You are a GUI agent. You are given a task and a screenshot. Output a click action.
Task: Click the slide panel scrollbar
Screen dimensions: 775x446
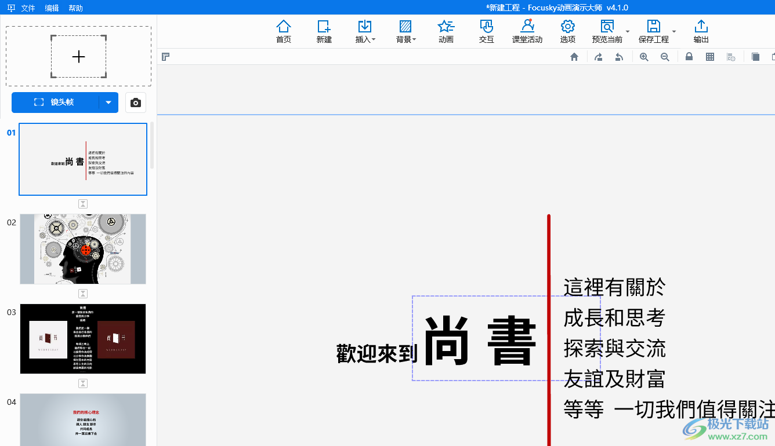(153, 145)
